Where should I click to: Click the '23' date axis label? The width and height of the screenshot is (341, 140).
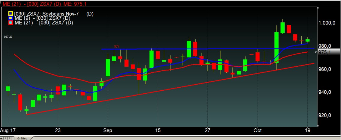(58, 131)
